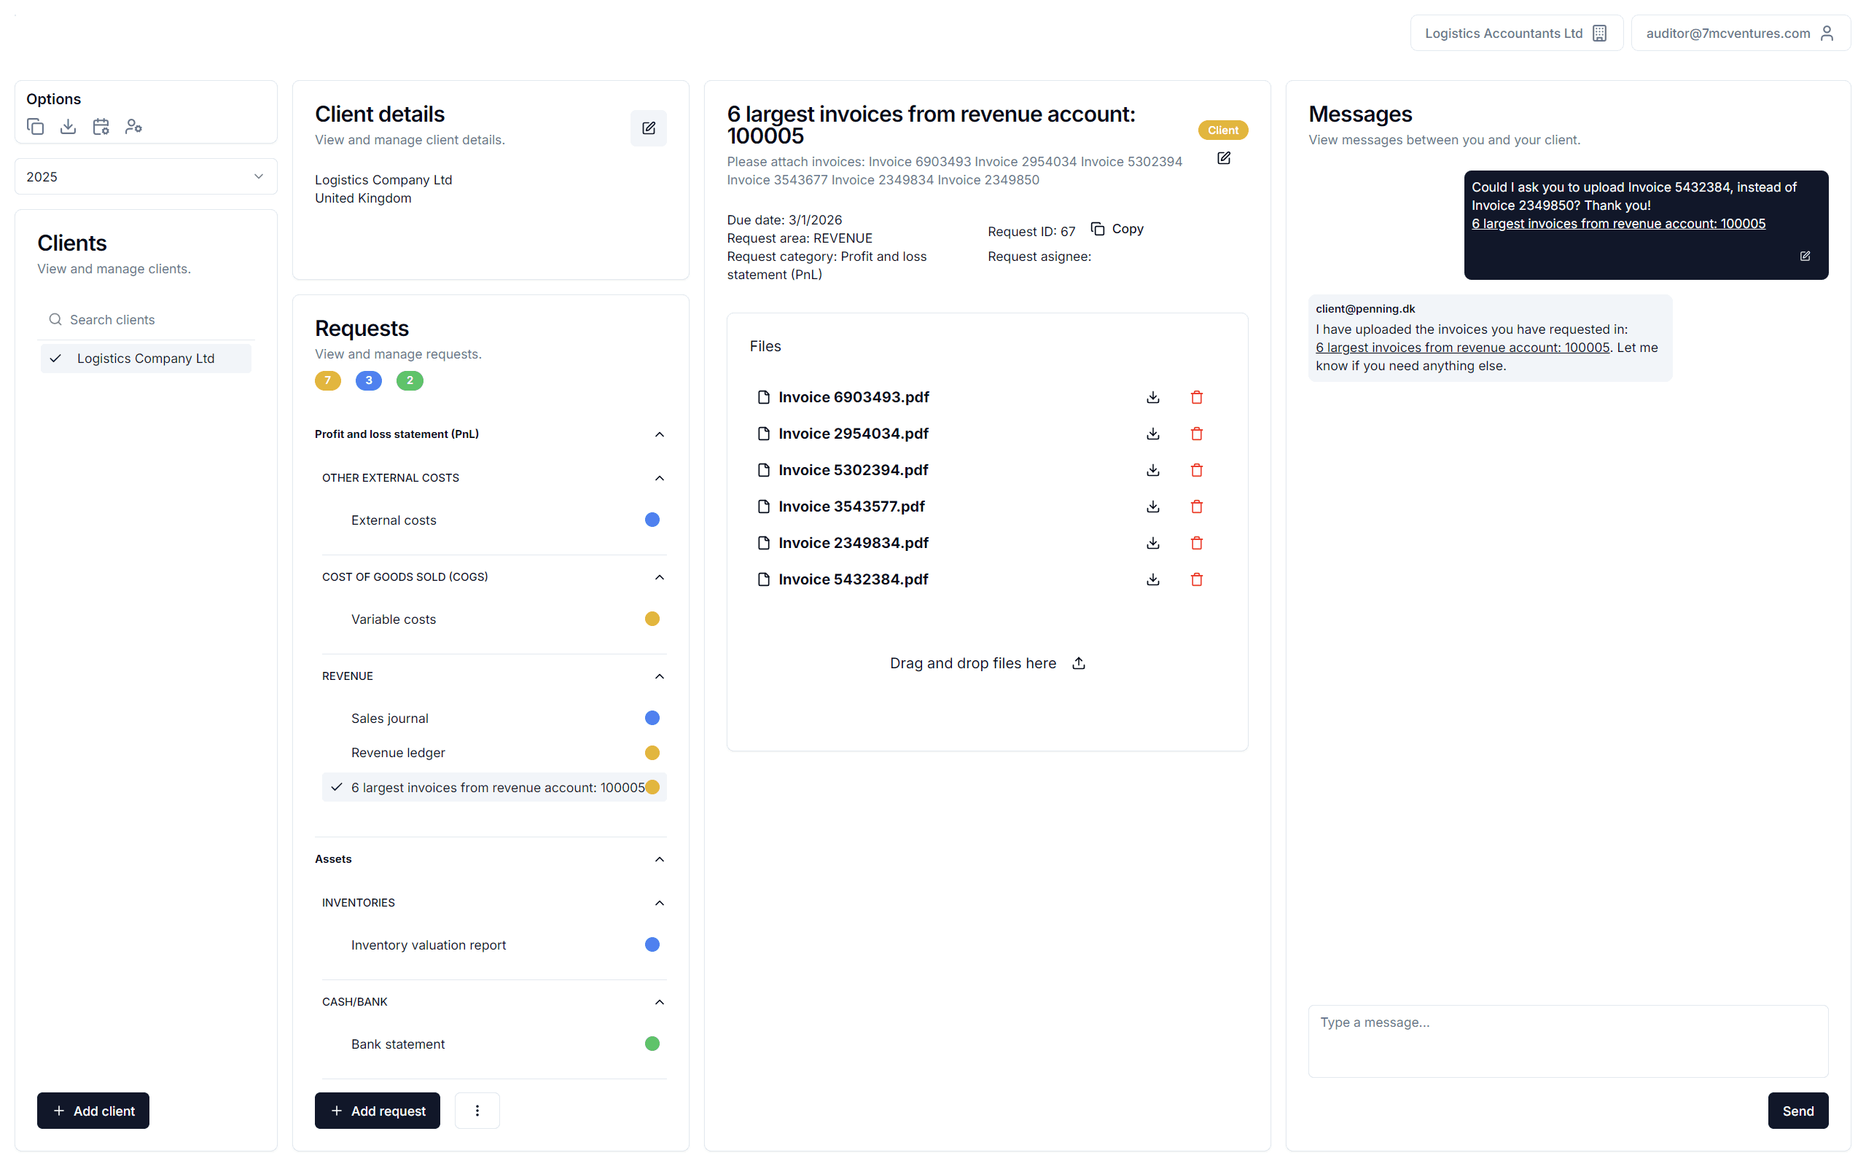Open the calendar settings icon under Options
The width and height of the screenshot is (1866, 1166).
point(101,125)
